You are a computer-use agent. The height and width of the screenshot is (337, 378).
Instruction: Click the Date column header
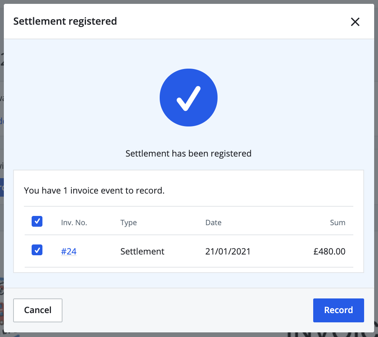(x=213, y=222)
